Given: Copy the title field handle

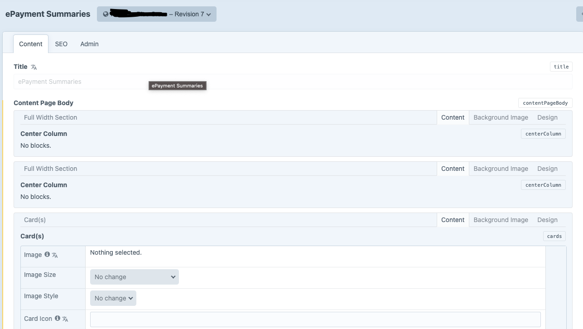Looking at the screenshot, I should [x=561, y=67].
